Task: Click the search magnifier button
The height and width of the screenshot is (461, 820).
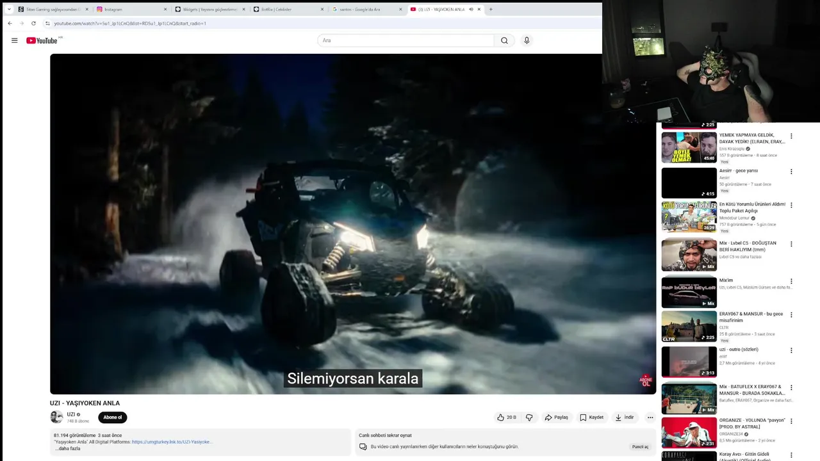Action: pos(504,40)
